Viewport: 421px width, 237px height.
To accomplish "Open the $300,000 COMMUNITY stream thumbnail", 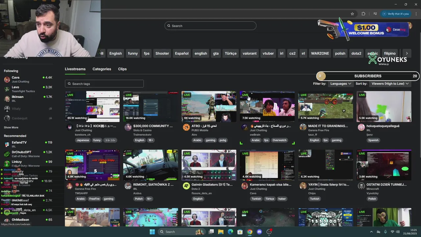I will pos(151,106).
